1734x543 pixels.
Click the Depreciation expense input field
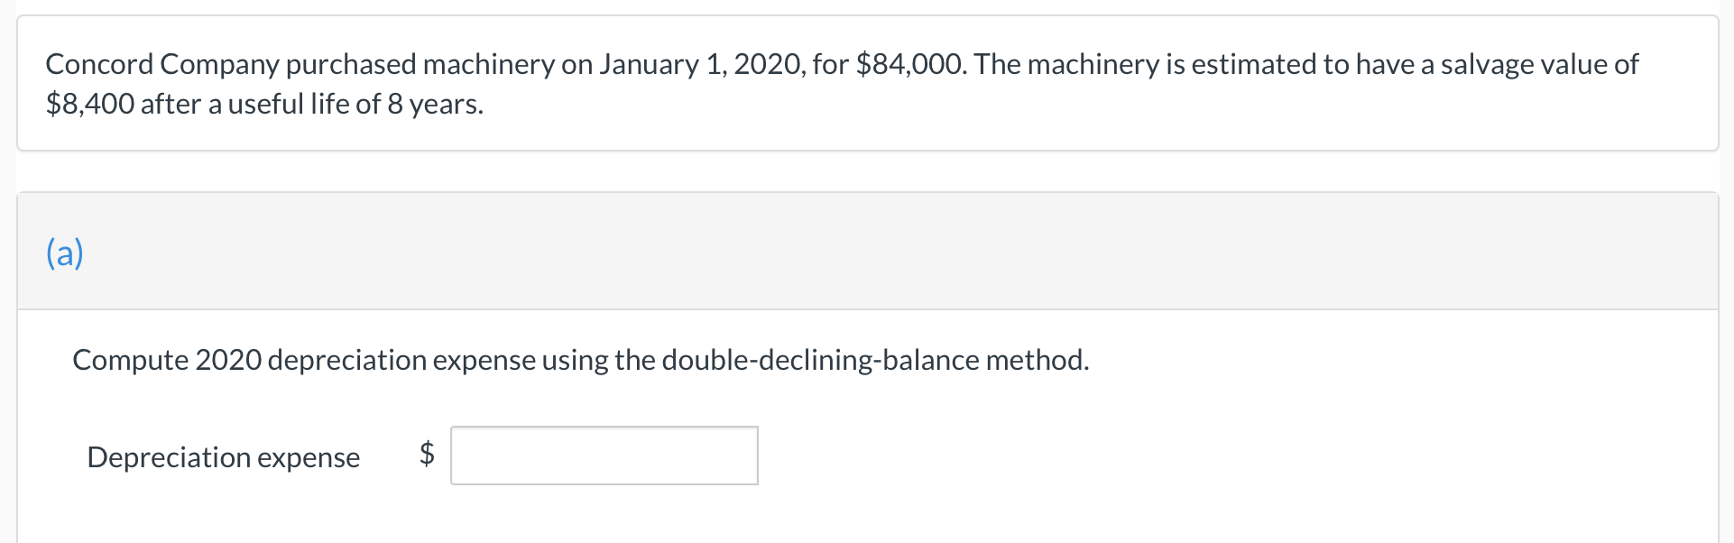603,456
